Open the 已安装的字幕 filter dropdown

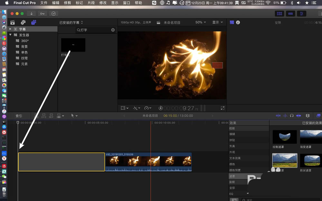tap(71, 23)
